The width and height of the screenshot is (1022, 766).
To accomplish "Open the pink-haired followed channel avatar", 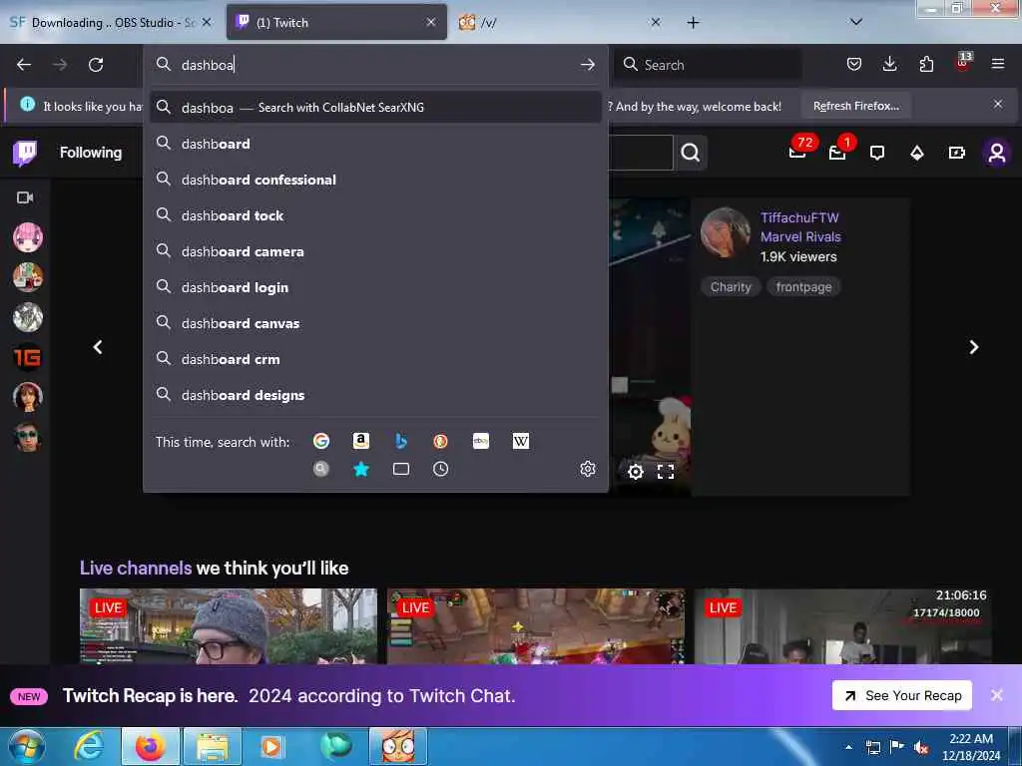I will click(27, 237).
